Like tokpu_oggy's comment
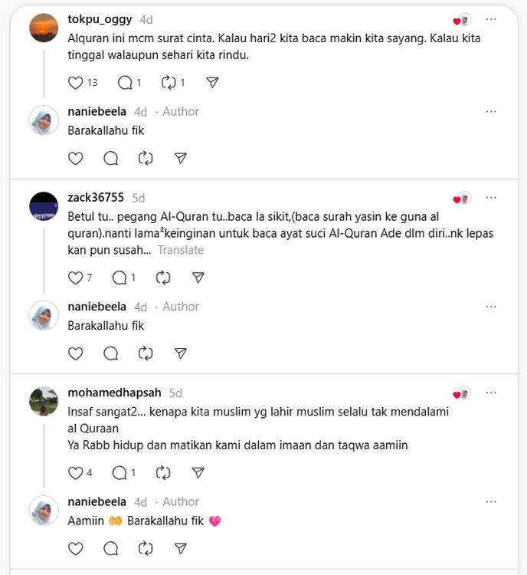This screenshot has height=575, width=527. click(75, 83)
